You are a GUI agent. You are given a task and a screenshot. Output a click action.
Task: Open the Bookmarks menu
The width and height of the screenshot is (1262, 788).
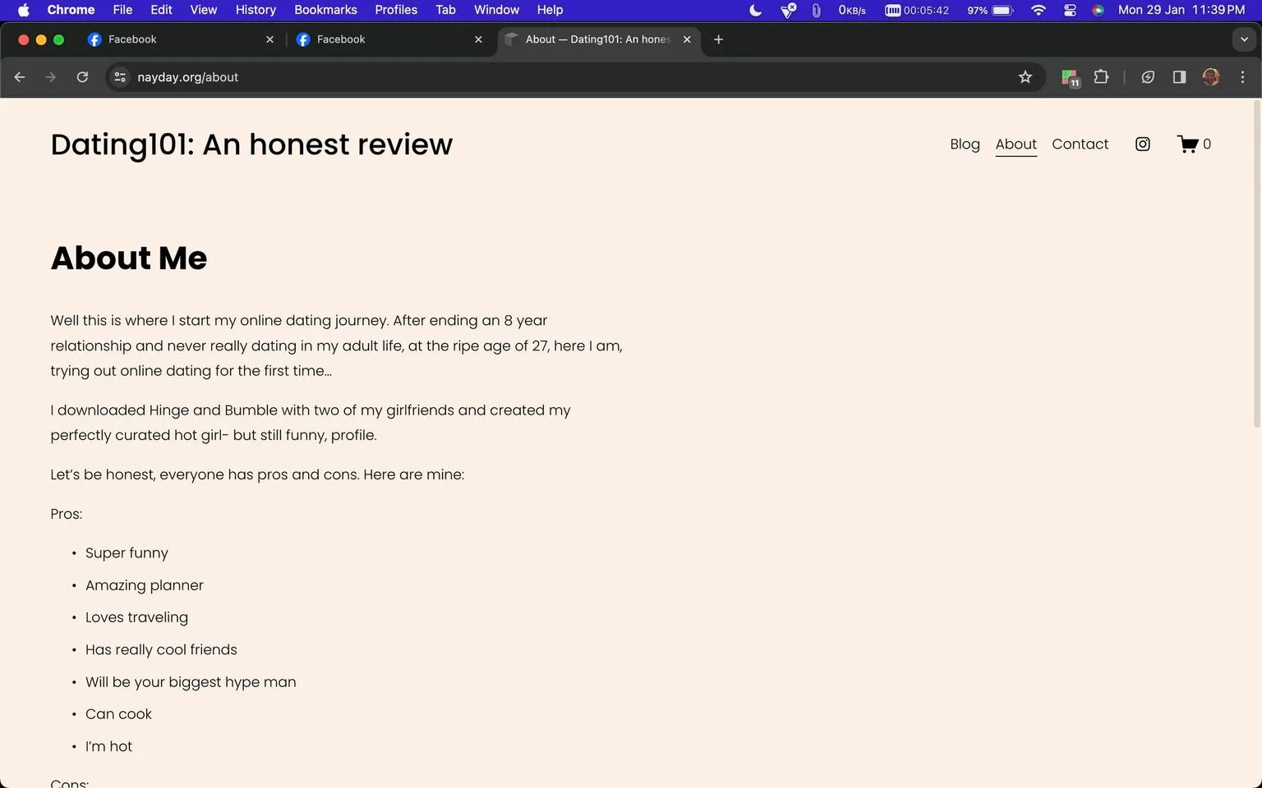(325, 10)
